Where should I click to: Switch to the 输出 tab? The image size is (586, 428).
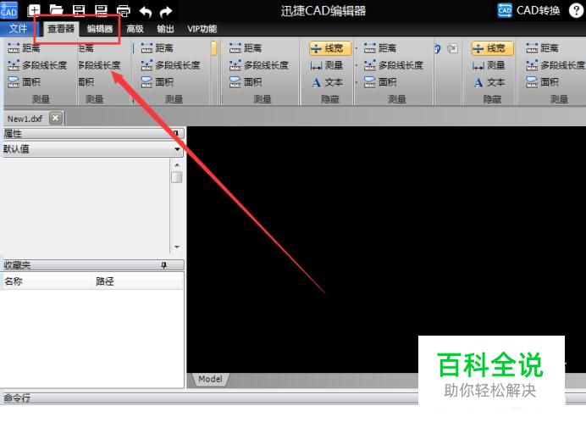click(165, 29)
